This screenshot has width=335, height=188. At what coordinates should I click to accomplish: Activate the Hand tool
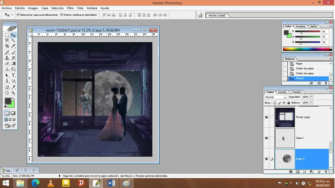(x=7, y=93)
